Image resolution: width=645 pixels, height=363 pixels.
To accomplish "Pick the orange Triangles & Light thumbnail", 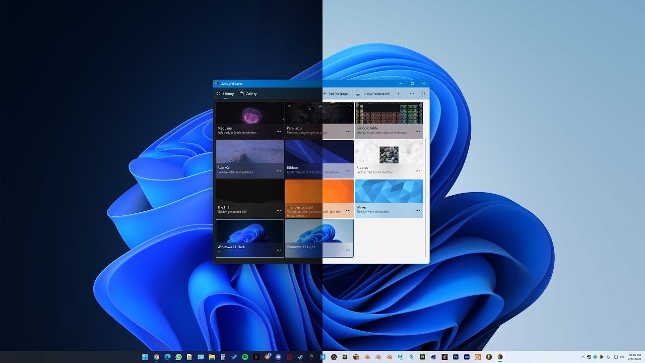I will 319,192.
